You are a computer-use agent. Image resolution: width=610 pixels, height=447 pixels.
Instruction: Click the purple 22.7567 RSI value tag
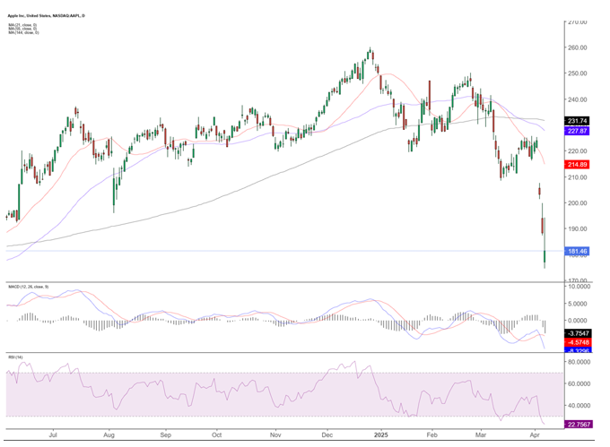[x=577, y=425]
